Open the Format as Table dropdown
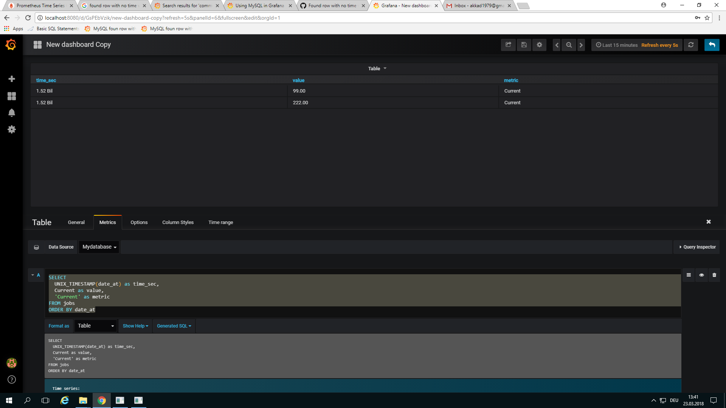The height and width of the screenshot is (408, 726). (96, 326)
